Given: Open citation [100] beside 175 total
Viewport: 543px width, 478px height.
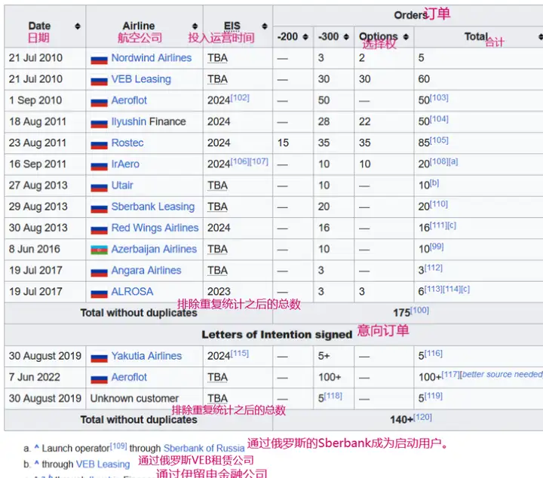Looking at the screenshot, I should click(x=420, y=310).
